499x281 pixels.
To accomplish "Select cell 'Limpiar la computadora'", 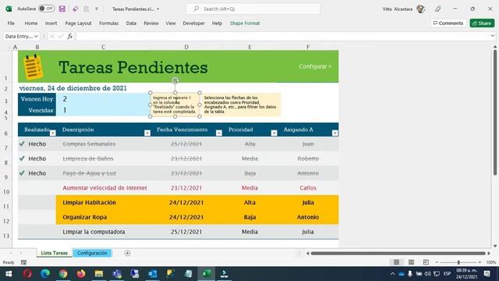I will coord(104,232).
